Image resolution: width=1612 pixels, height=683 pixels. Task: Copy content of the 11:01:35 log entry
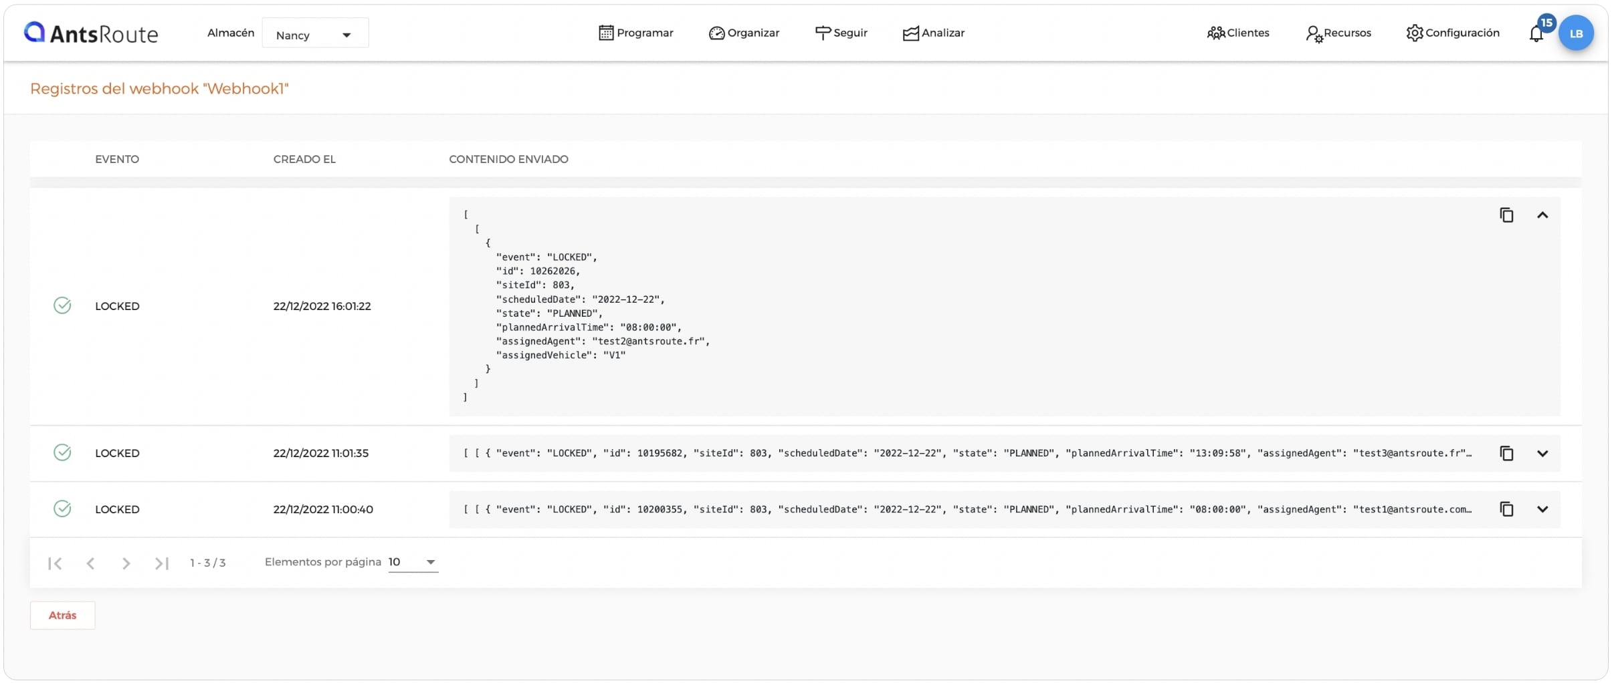(1506, 453)
